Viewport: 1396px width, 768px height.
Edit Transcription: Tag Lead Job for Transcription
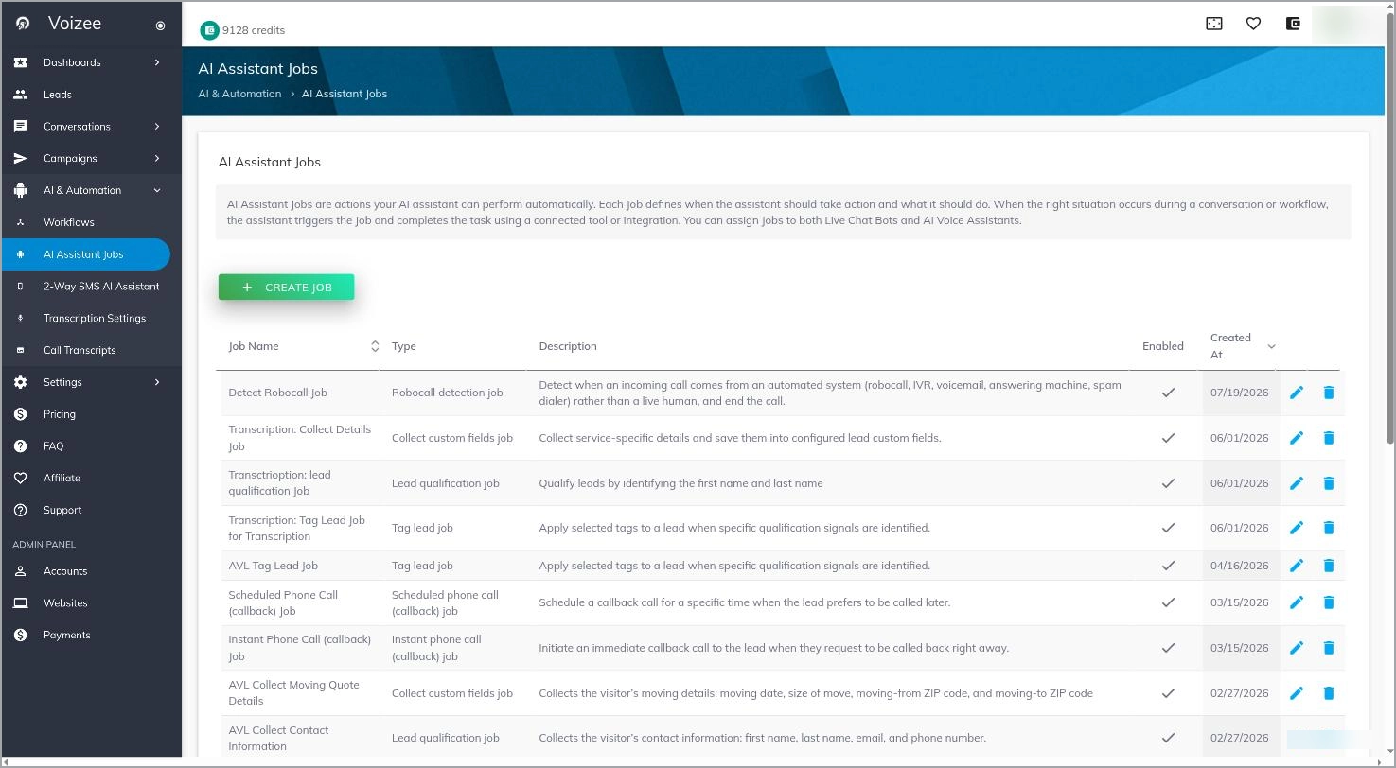coord(1297,528)
